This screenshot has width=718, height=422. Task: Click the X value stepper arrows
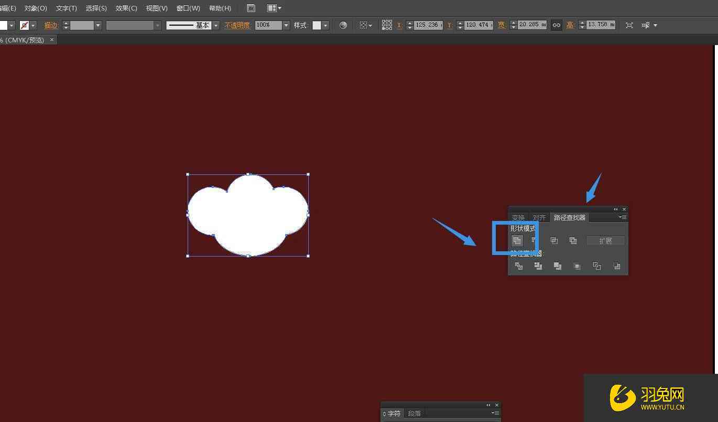tap(410, 25)
